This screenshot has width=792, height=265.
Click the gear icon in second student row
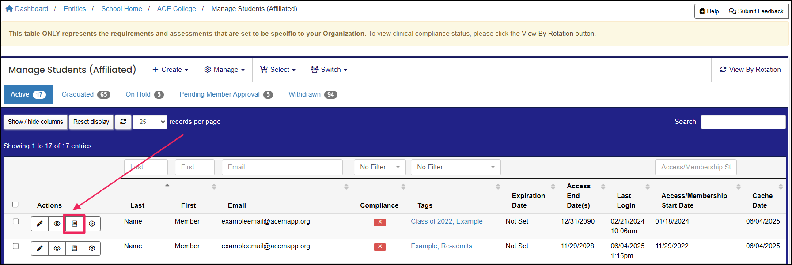point(92,248)
